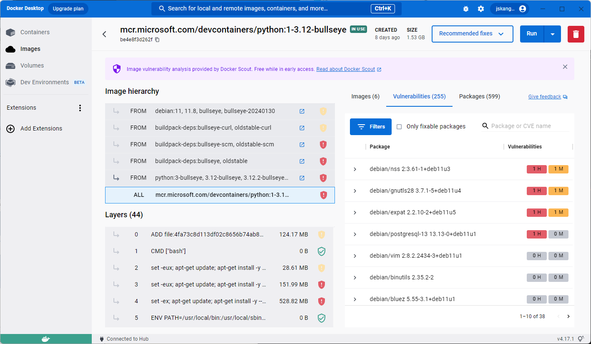Click the Give feedback link
Screen dimensions: 591x344
[548, 97]
